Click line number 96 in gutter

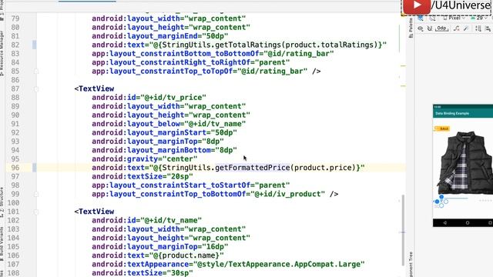point(15,168)
